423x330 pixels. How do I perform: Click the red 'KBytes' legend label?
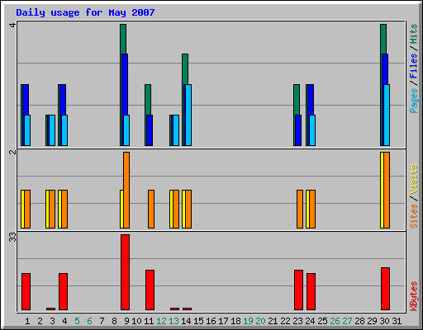click(414, 296)
